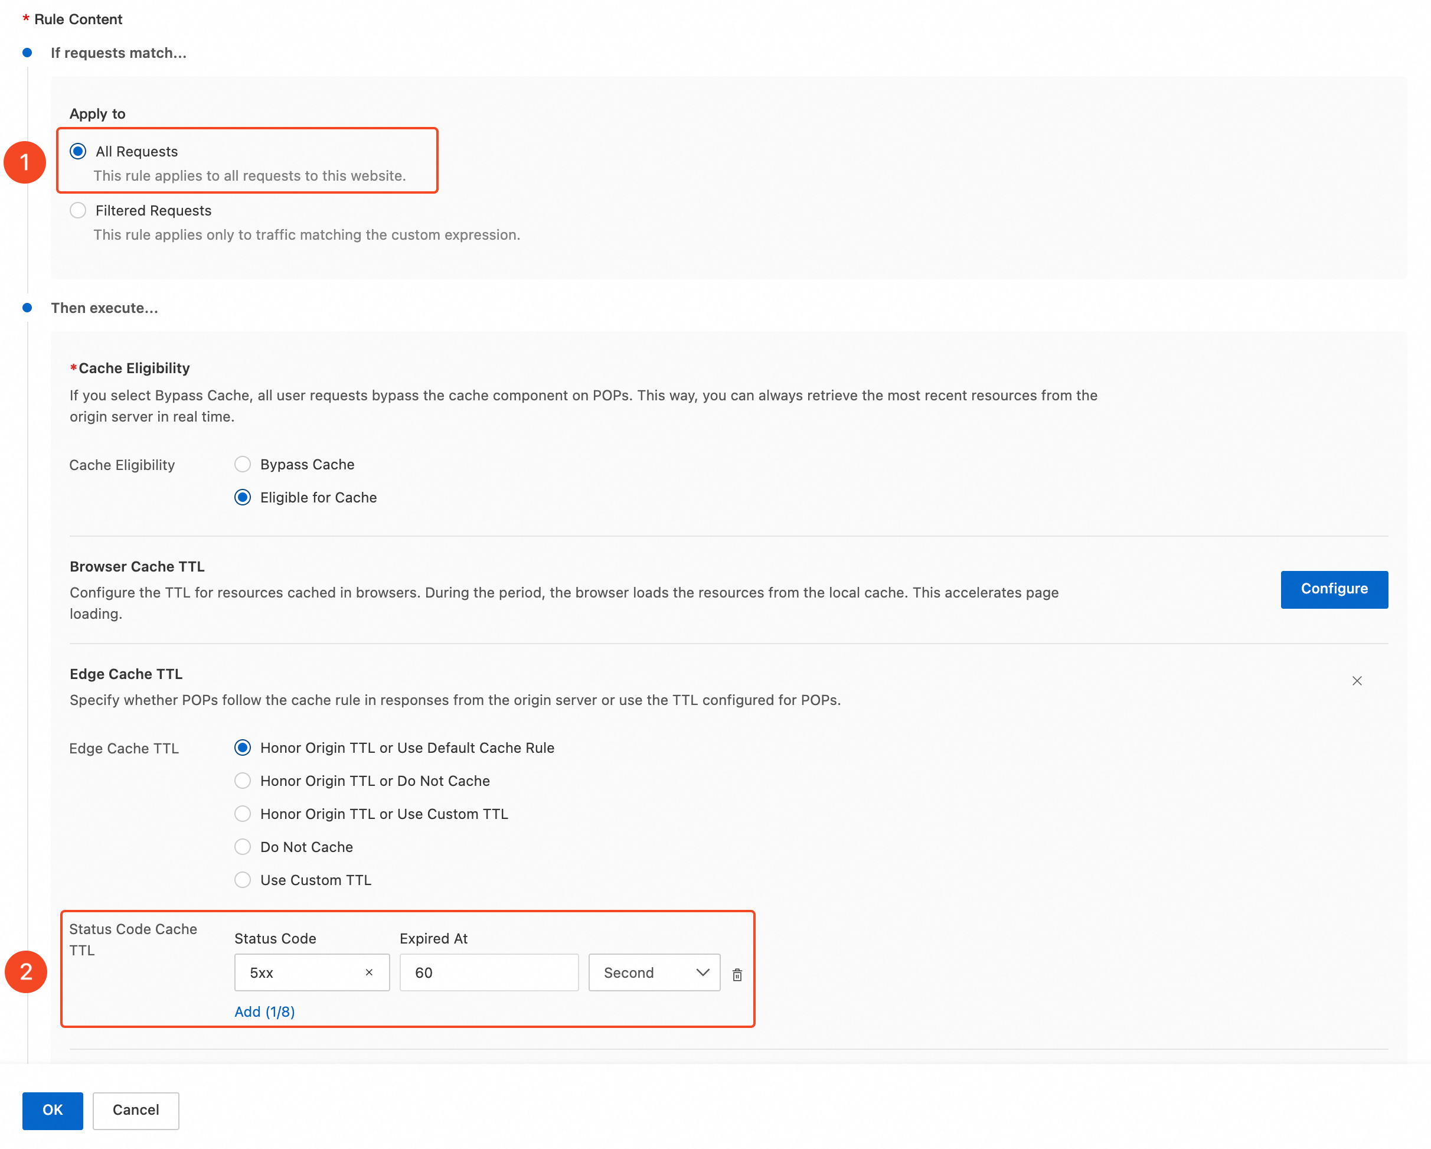1431x1149 pixels.
Task: Click the Expired At value field
Action: click(x=488, y=972)
